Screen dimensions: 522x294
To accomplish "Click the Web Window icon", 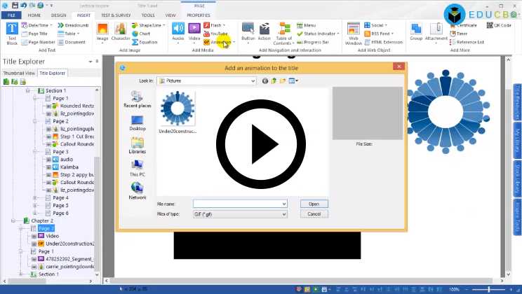I will click(x=354, y=32).
